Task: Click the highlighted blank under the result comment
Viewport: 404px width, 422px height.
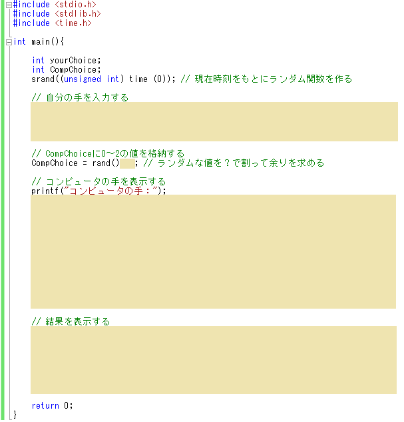Action: tap(213, 360)
